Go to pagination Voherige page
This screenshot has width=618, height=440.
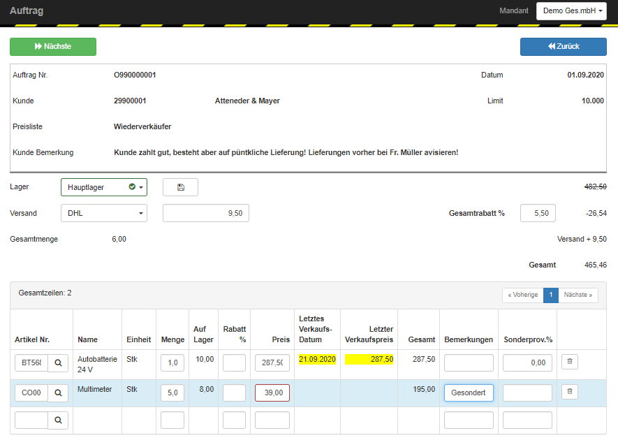[522, 295]
